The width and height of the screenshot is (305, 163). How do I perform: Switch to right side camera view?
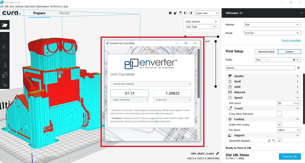191,13
